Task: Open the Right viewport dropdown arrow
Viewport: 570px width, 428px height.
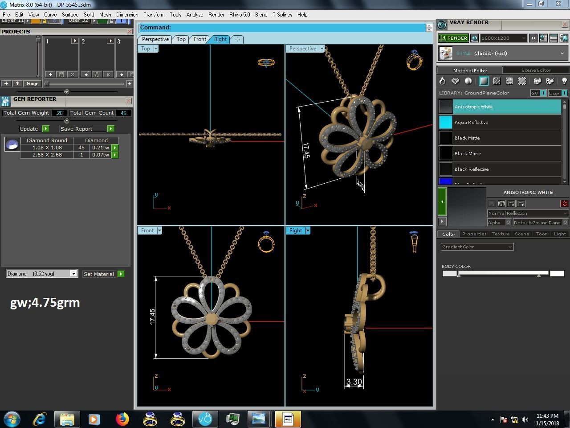Action: (x=308, y=230)
